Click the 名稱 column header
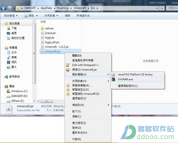This screenshot has height=143, width=178. [43, 22]
